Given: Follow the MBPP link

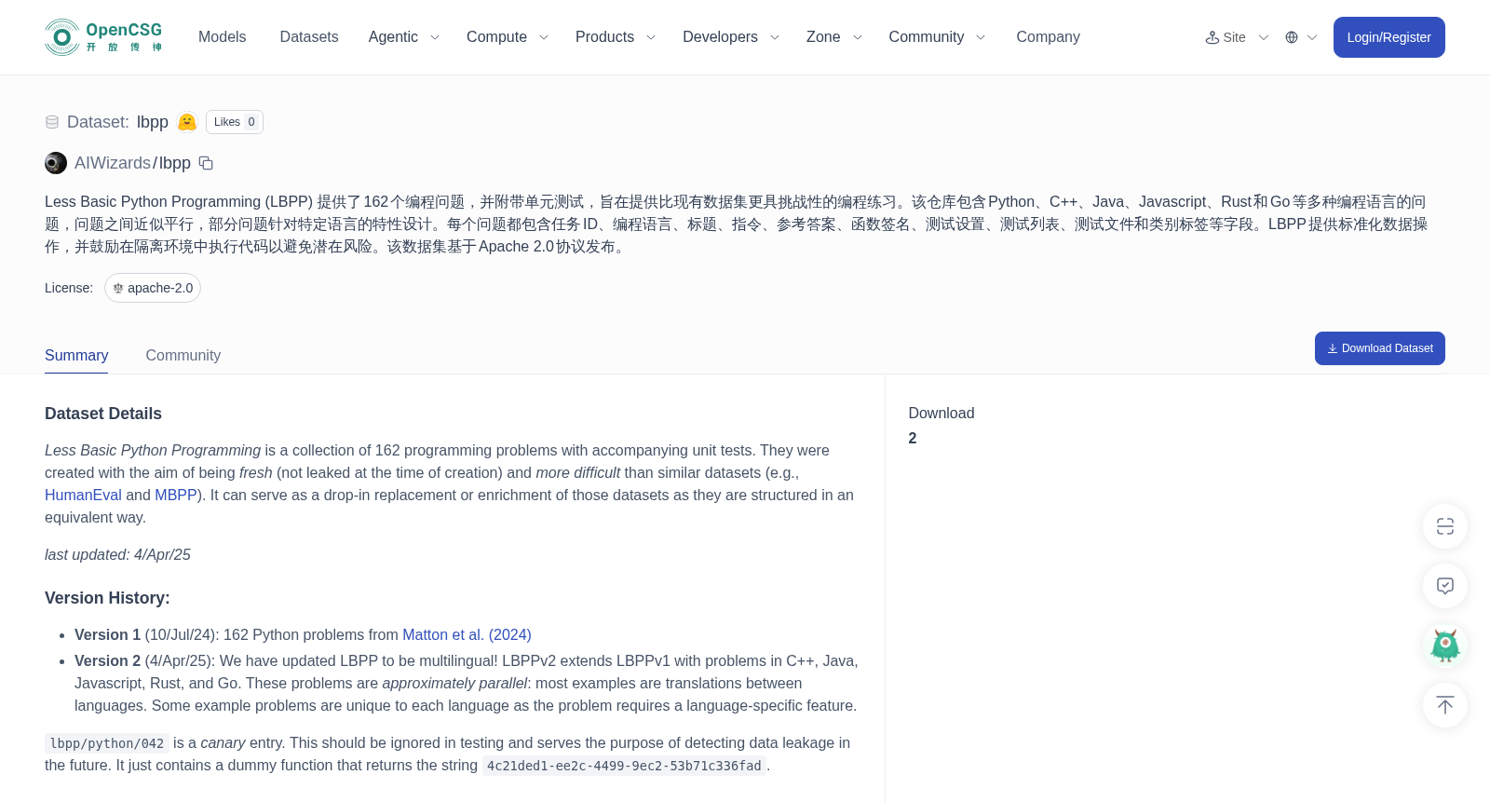Looking at the screenshot, I should 175,495.
